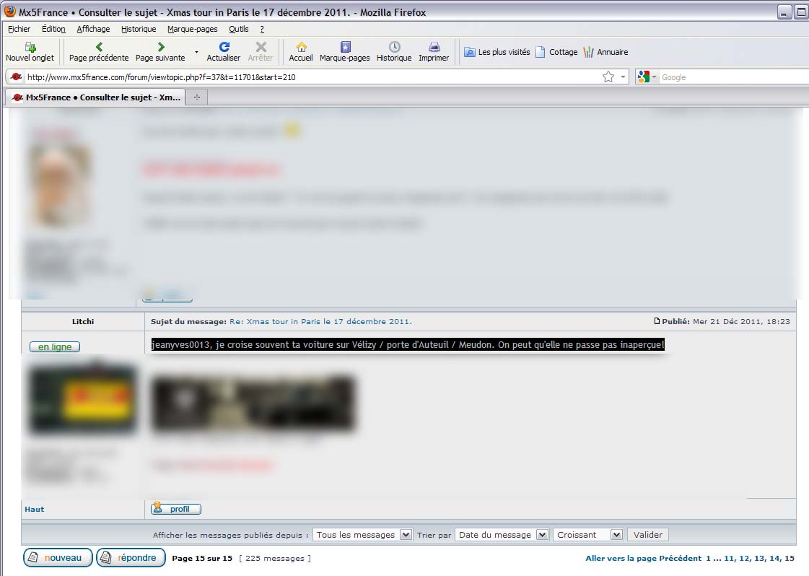The height and width of the screenshot is (576, 809).
Task: Print the page with Imprimer
Action: pos(434,52)
